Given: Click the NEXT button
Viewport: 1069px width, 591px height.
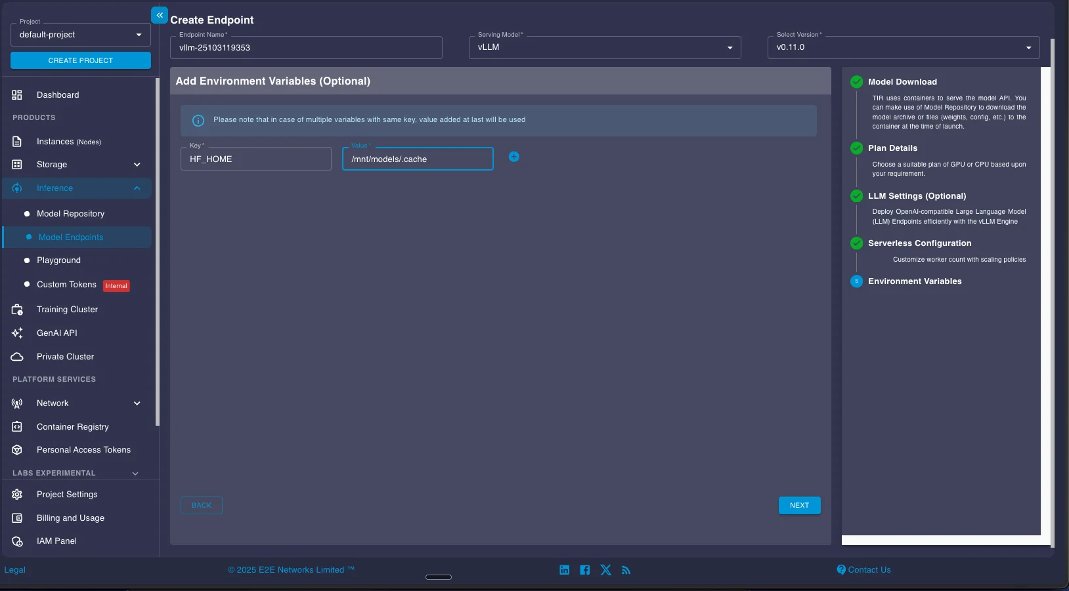Looking at the screenshot, I should coord(799,505).
